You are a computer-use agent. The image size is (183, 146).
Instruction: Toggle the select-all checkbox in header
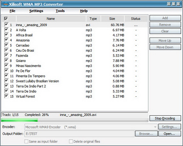point(6,19)
